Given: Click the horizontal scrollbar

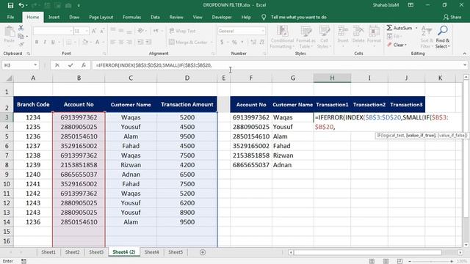Looking at the screenshot, I should (x=367, y=252).
